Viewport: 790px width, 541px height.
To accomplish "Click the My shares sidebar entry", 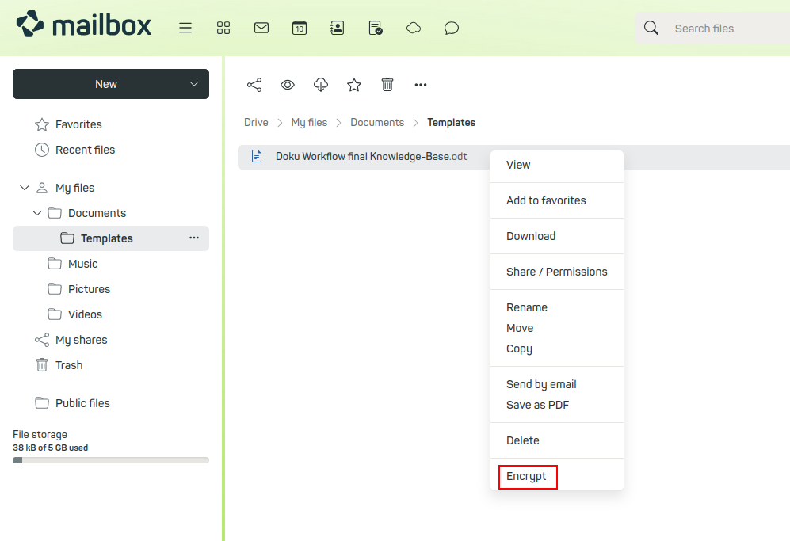I will (80, 340).
